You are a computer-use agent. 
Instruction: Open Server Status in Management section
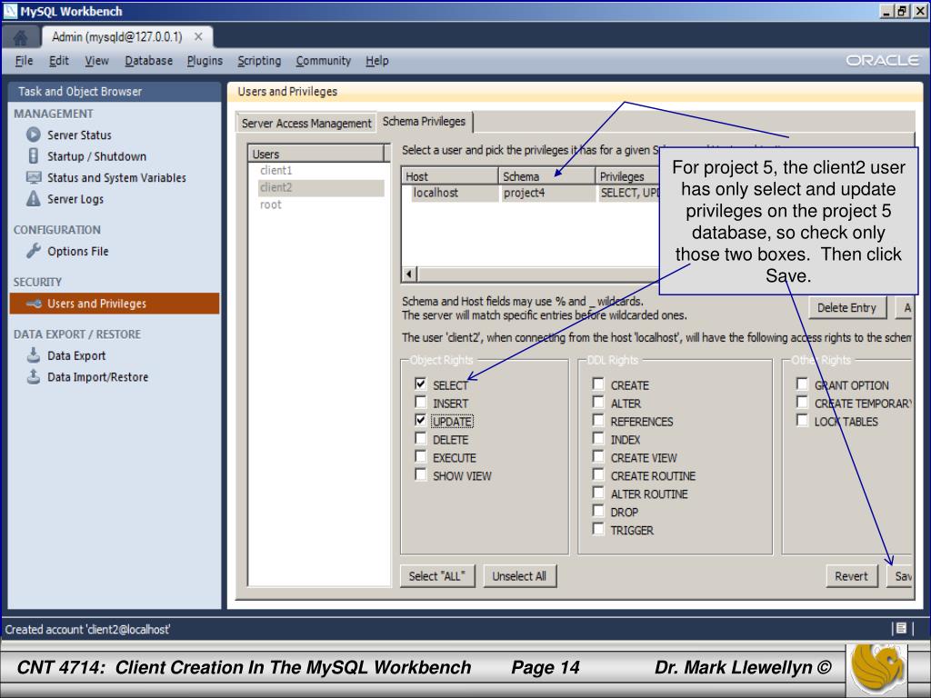(80, 135)
